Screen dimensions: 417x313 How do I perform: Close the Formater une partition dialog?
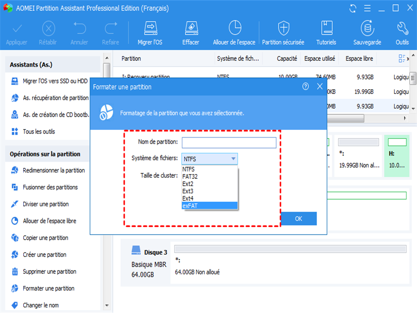pos(320,86)
